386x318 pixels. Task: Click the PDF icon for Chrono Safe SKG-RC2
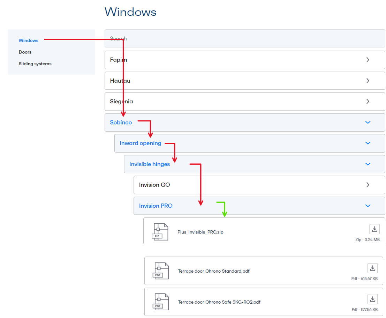tap(161, 302)
